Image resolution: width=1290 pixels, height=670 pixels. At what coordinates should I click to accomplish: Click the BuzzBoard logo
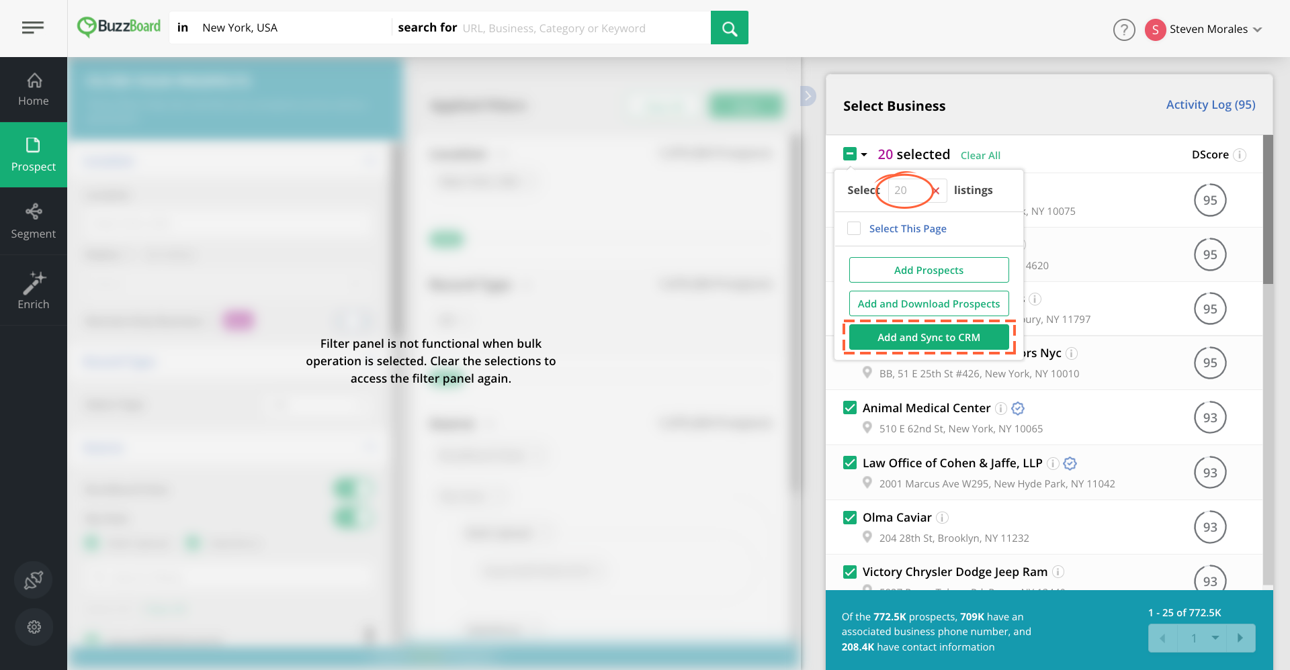pyautogui.click(x=119, y=27)
